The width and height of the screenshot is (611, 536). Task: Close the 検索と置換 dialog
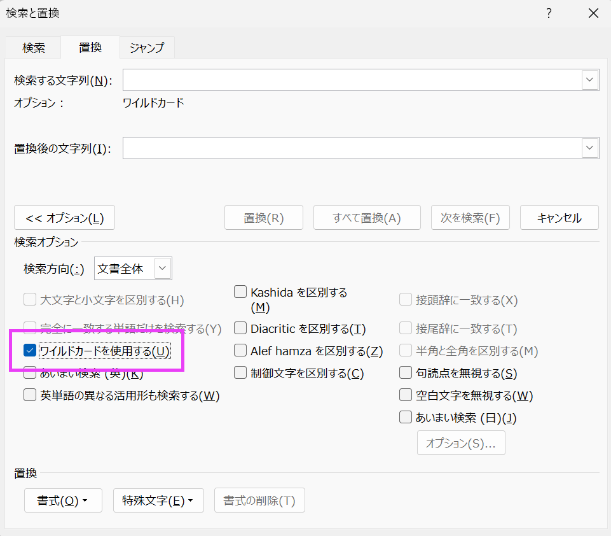(x=593, y=13)
